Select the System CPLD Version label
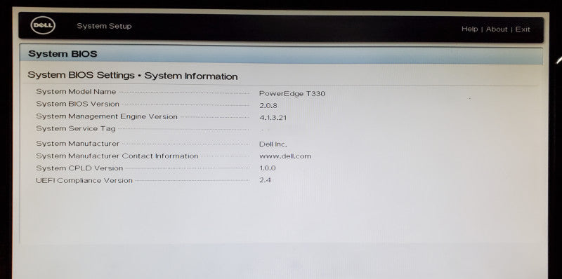 (79, 168)
